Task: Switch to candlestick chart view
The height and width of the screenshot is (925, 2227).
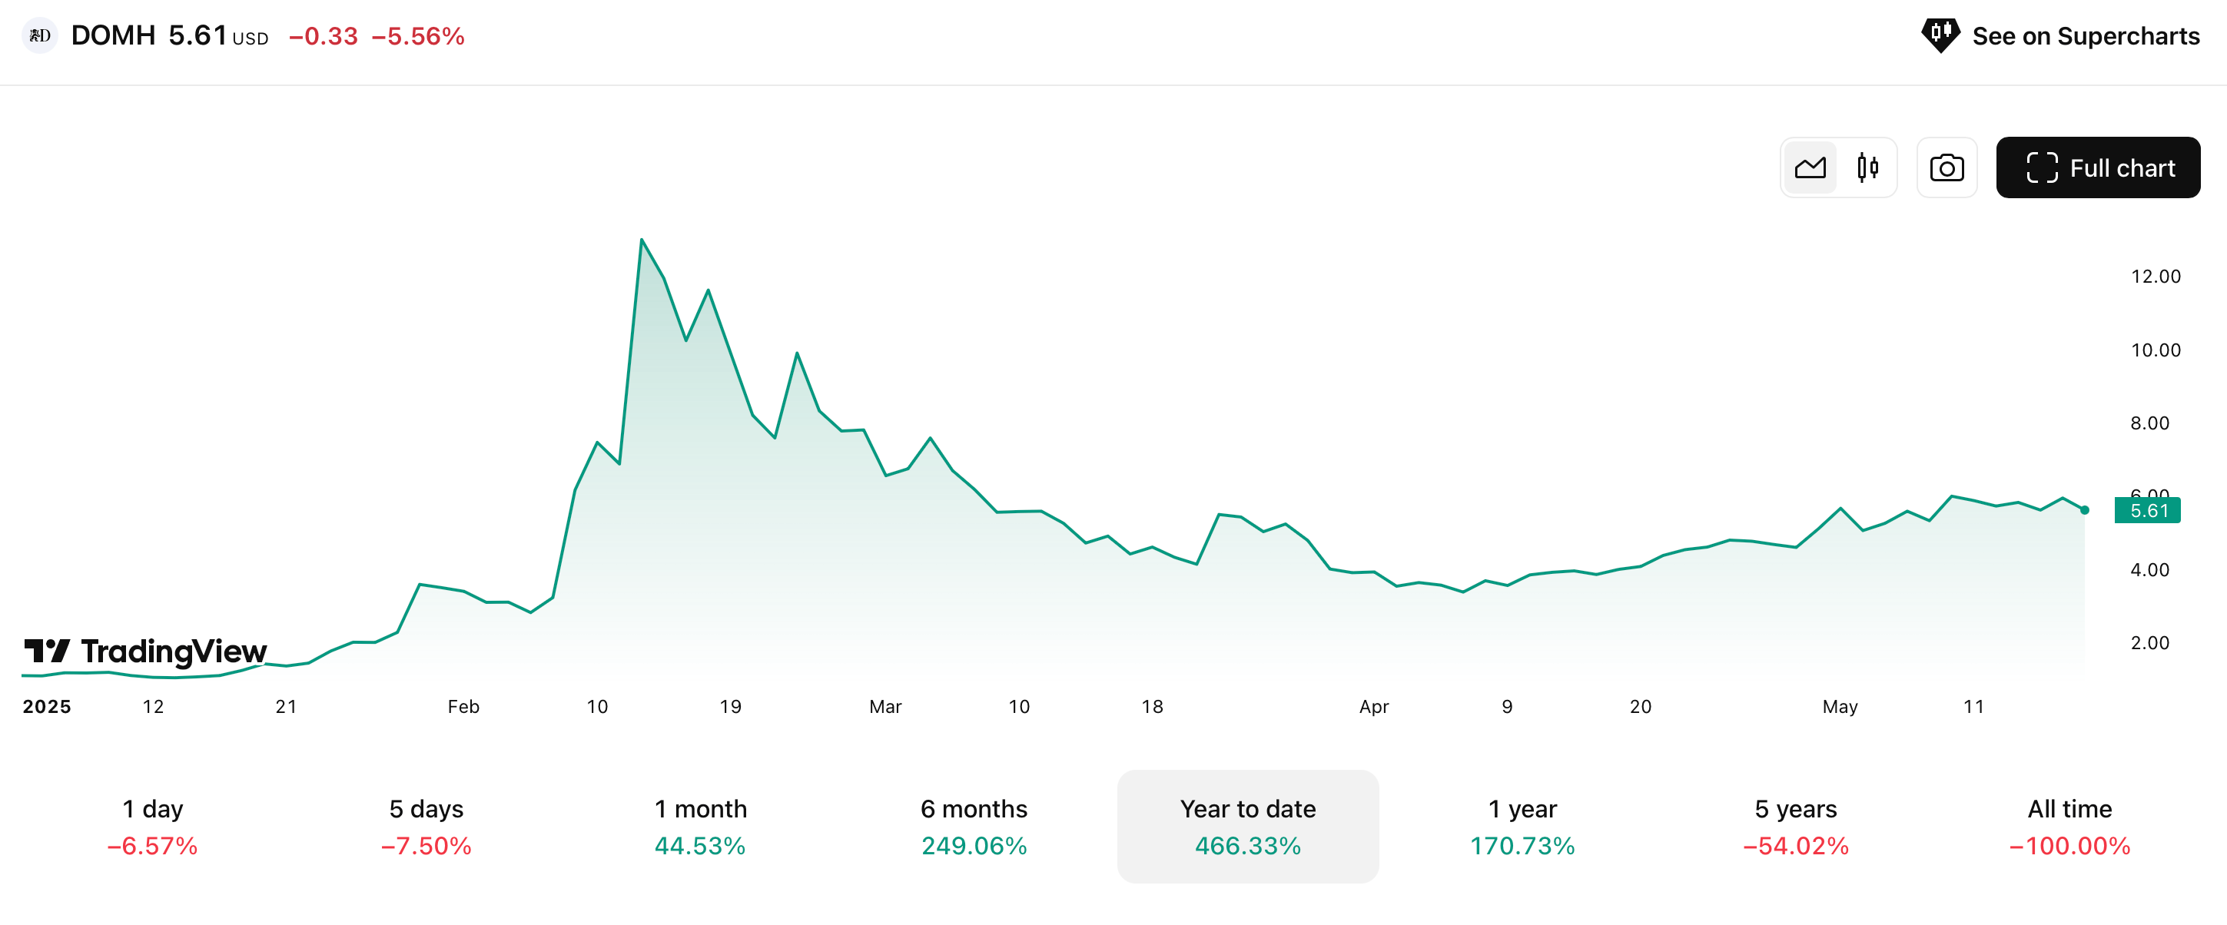Action: tap(1867, 167)
